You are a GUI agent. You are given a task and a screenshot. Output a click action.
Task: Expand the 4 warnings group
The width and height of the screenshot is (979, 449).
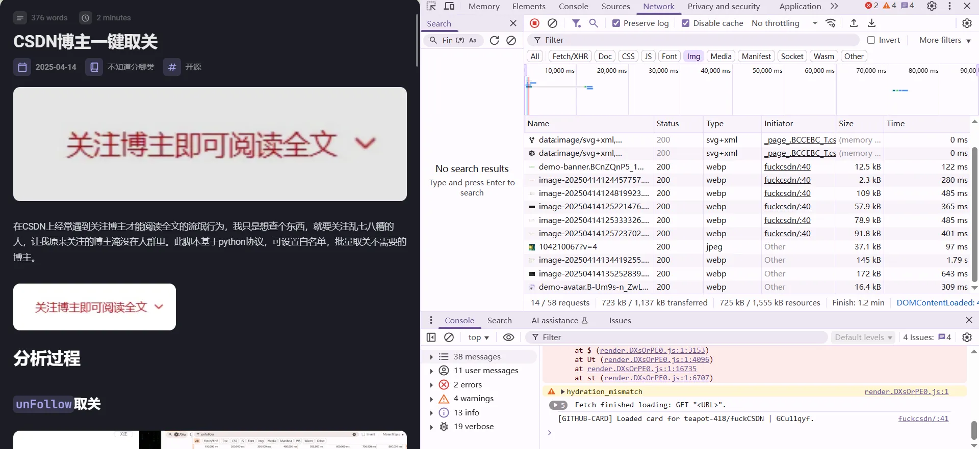[431, 399]
